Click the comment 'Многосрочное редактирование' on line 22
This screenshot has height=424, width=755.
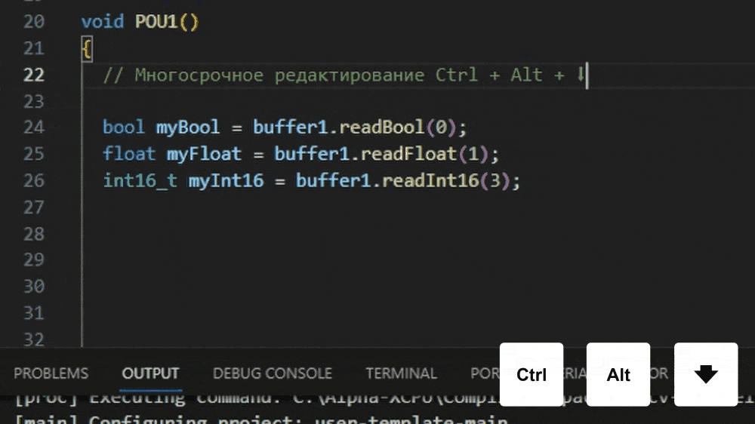pos(279,75)
